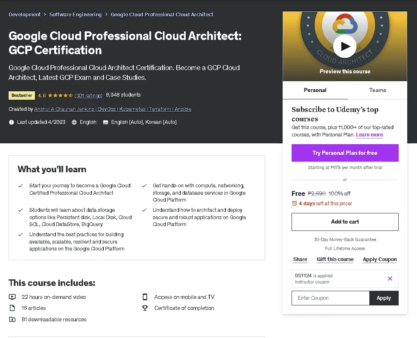This screenshot has height=338, width=417.
Task: Click the closed captions icon
Action: (105, 122)
